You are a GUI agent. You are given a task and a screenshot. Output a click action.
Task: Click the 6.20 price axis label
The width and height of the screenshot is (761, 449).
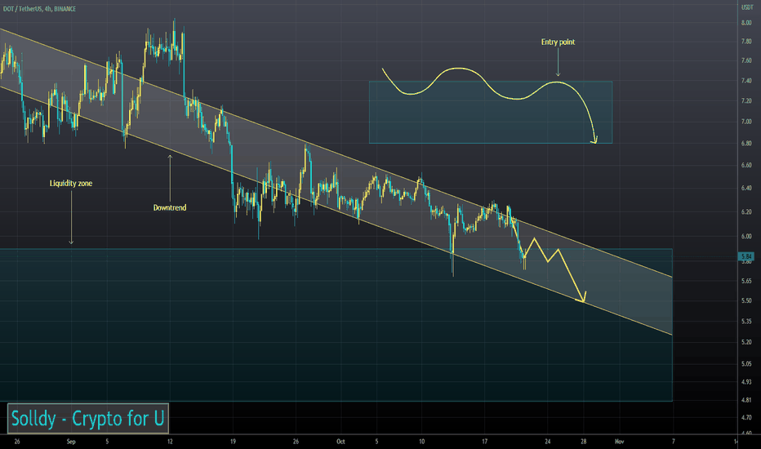(746, 212)
